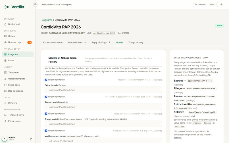Click the Tenants & keys icon
Viewport: 229px width, 143px height.
[5, 115]
